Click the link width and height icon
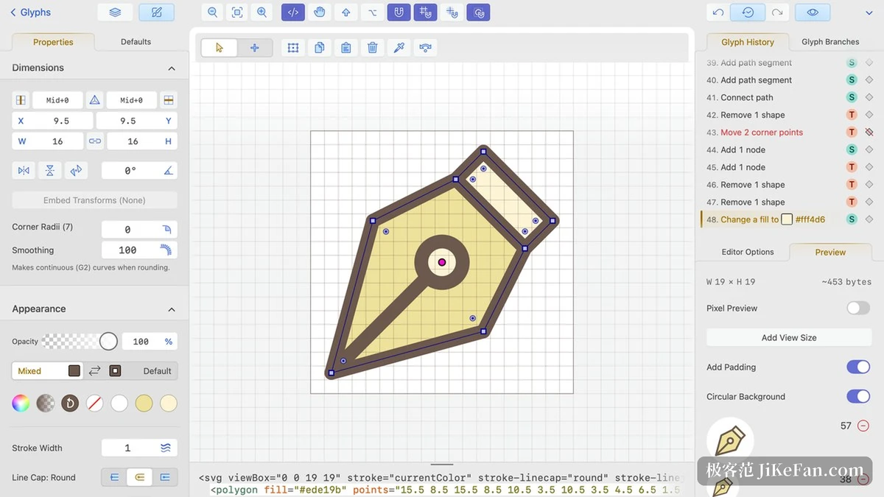 point(95,141)
